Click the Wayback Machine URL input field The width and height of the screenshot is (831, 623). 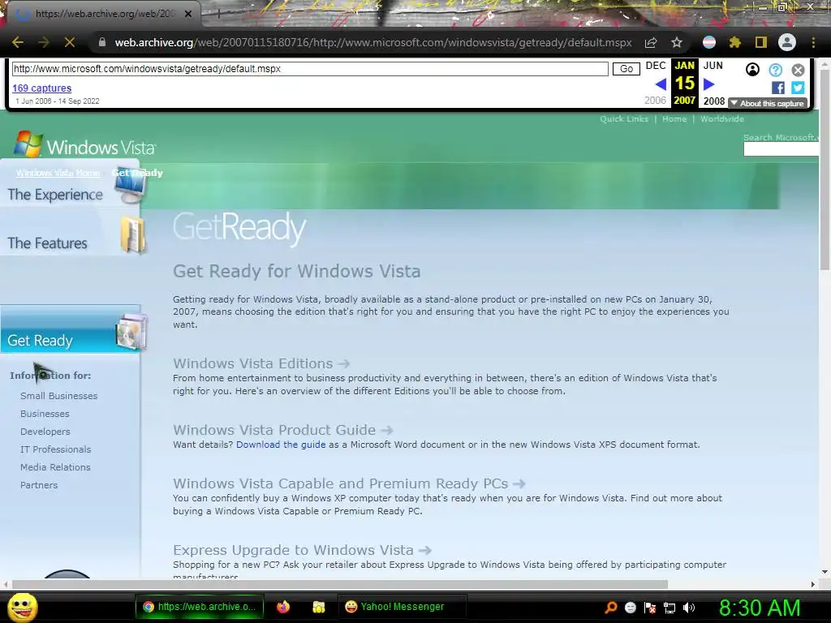[310, 69]
